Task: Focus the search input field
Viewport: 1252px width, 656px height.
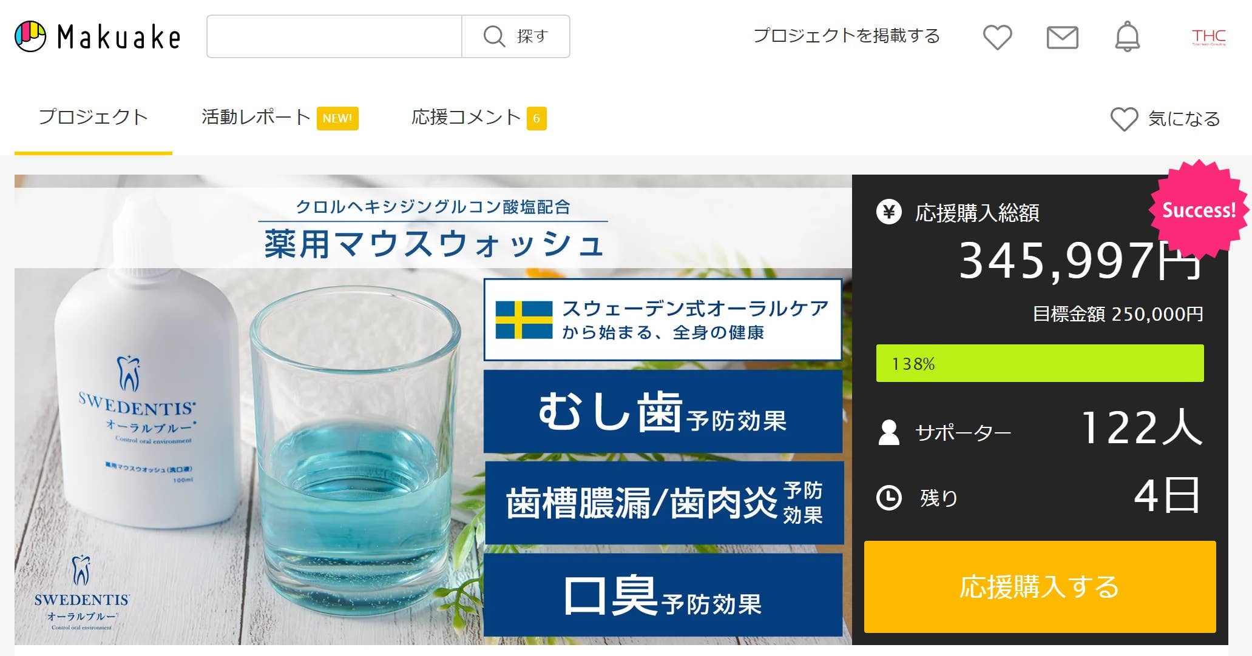Action: click(x=334, y=36)
